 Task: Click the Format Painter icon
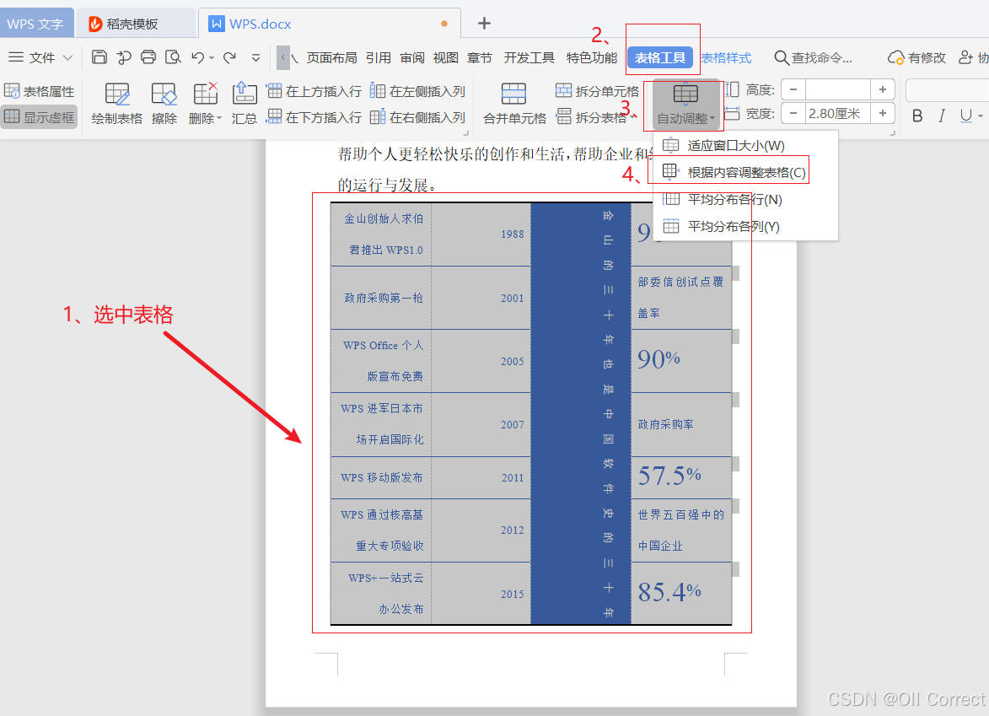tap(124, 57)
